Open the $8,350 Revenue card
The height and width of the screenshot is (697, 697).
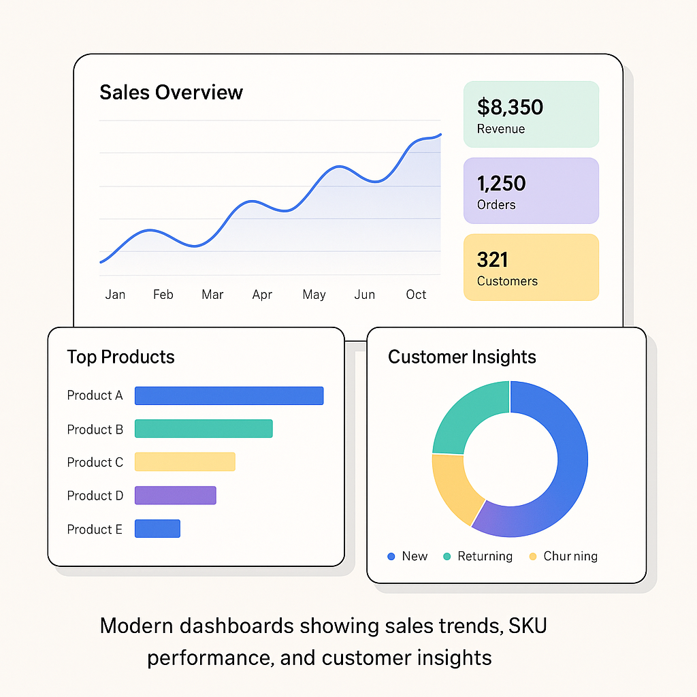(531, 114)
